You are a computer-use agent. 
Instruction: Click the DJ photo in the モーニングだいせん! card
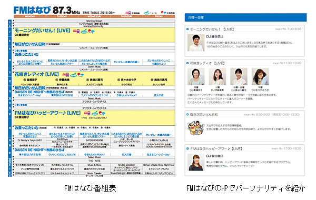(x=196, y=43)
